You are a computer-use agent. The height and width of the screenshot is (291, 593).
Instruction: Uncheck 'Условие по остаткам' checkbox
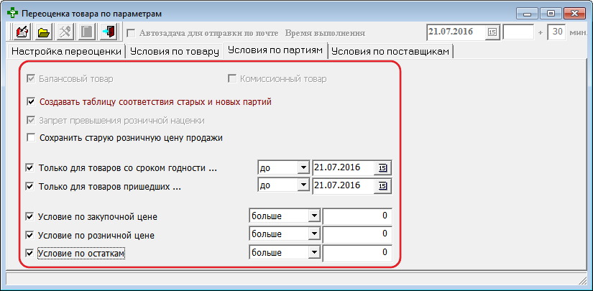(29, 253)
